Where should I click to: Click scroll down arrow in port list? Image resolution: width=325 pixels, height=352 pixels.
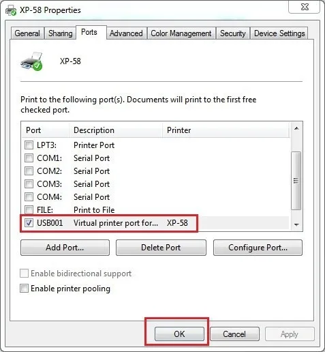pyautogui.click(x=296, y=224)
